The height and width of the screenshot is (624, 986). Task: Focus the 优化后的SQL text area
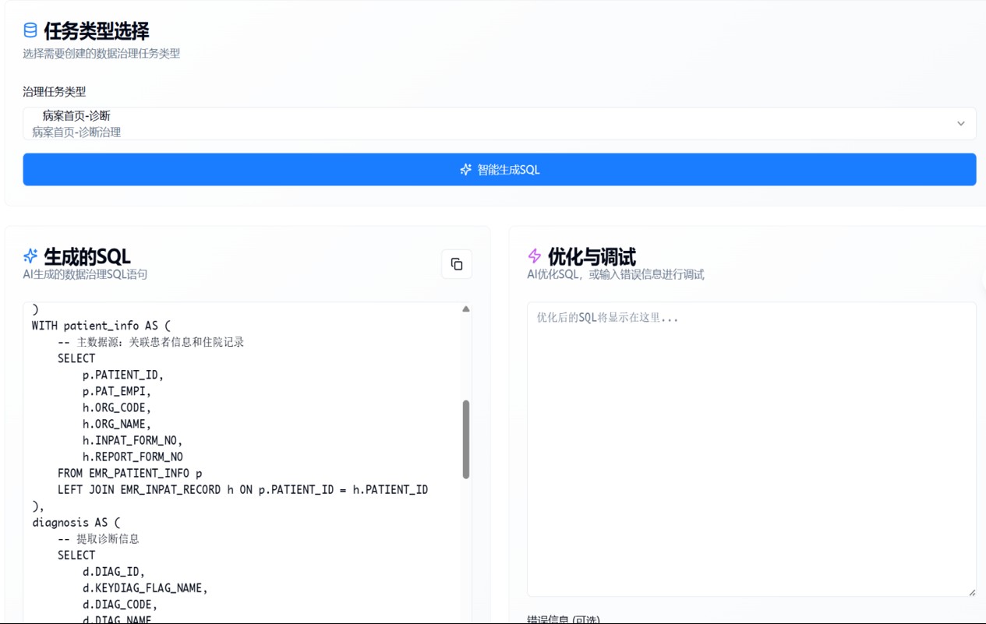[751, 449]
